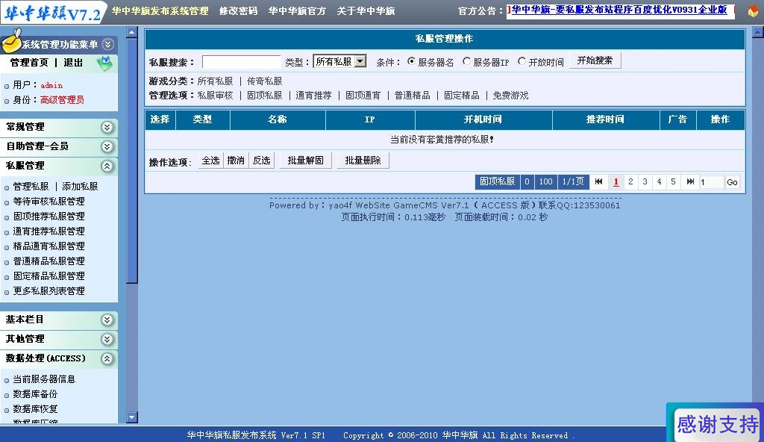The image size is (764, 442).
Task: Click the 批量解固 button
Action: [x=305, y=161]
